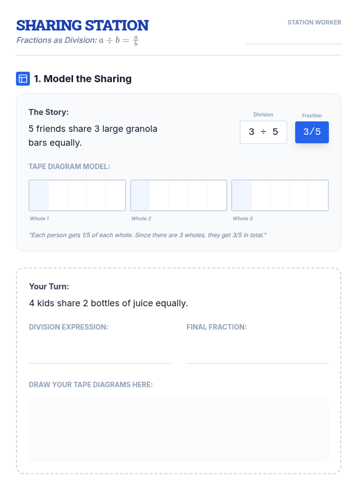Click the last segment of Whole 3 tape
357x477 pixels.
[318, 196]
